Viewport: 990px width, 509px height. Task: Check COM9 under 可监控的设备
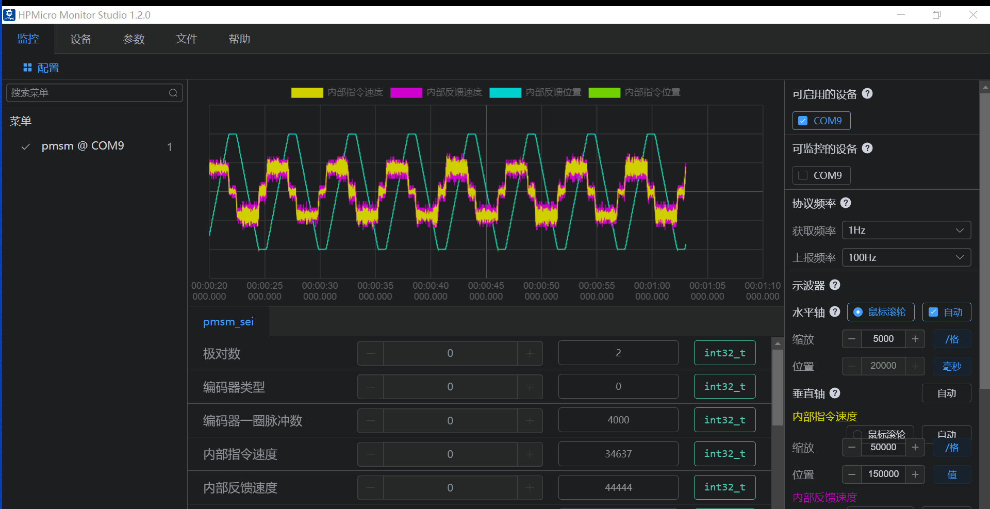click(803, 175)
